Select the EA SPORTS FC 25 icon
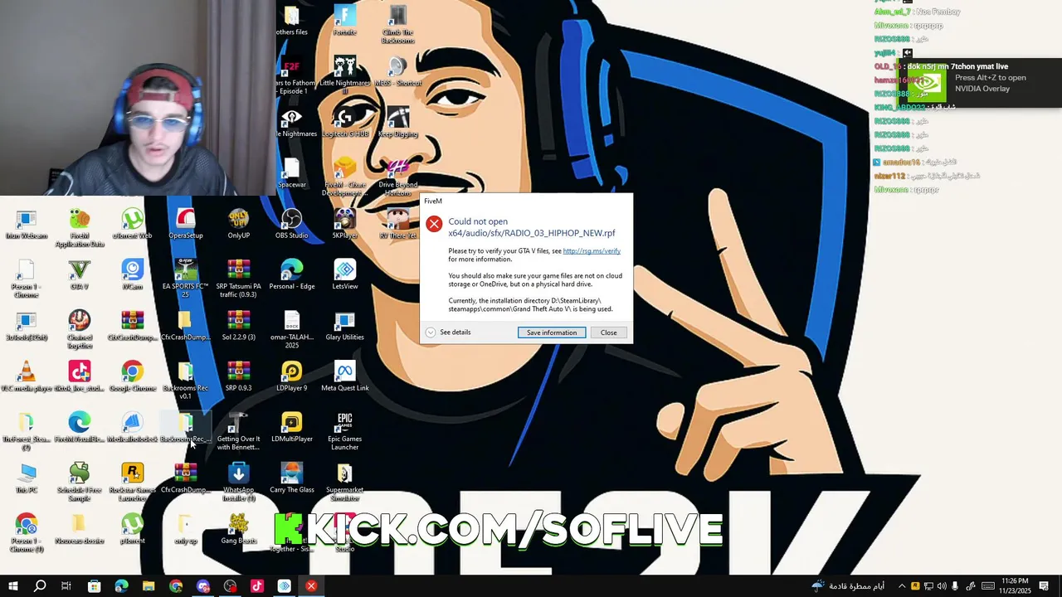The image size is (1062, 597). coord(185,279)
